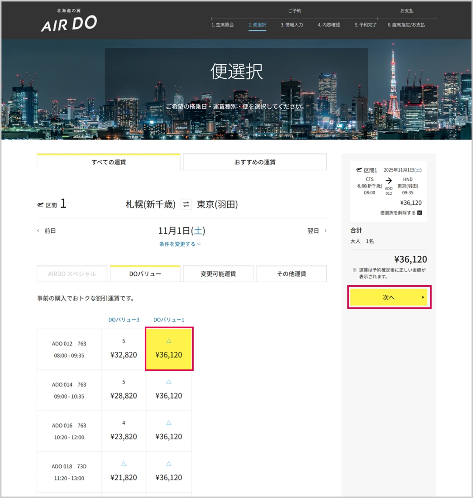Screen dimensions: 473x498
Task: Swap origin and destination with the arrows icon
Action: (186, 204)
